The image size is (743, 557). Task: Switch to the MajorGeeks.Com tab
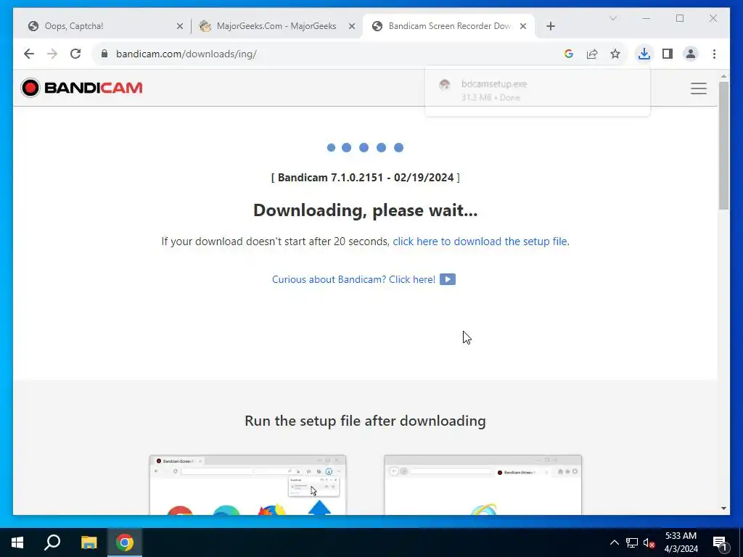276,26
